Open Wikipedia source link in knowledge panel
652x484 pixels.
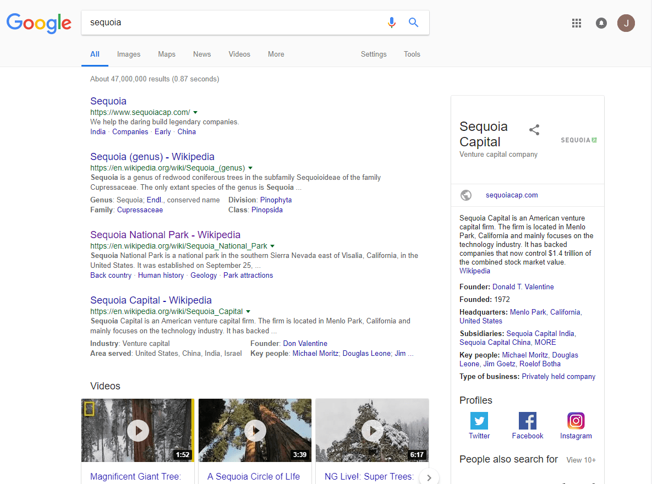pyautogui.click(x=474, y=271)
